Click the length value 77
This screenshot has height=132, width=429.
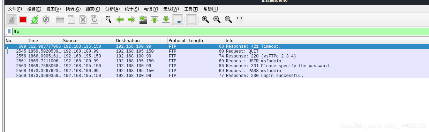coord(221,76)
